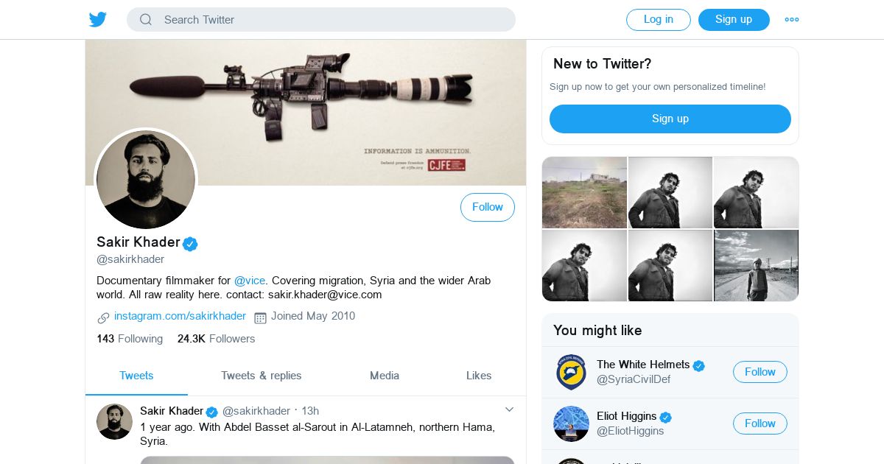Open the man on road media thumbnail
884x464 pixels.
(x=756, y=265)
